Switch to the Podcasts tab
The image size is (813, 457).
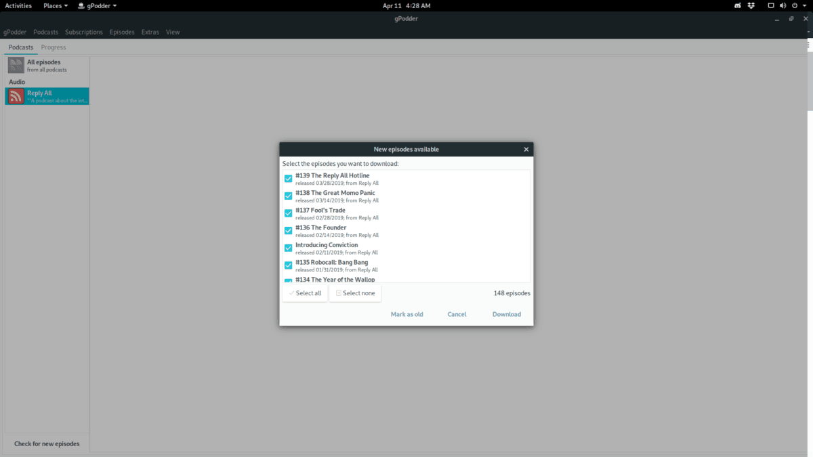[x=21, y=47]
